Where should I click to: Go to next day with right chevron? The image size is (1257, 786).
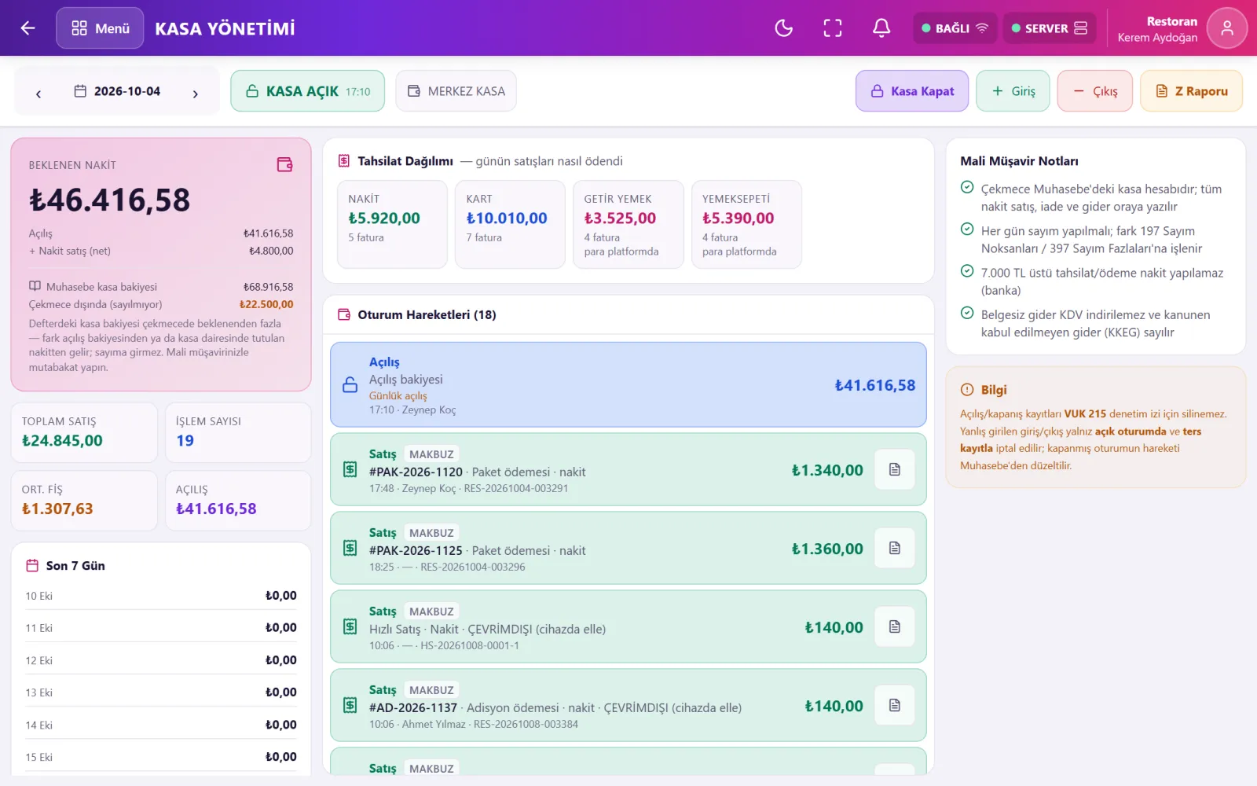point(196,94)
